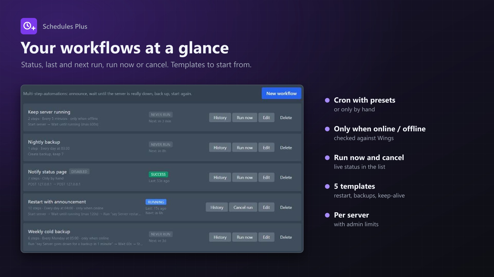The image size is (494, 277).
Task: Click the Weekly cold backup title
Action: coord(49,231)
